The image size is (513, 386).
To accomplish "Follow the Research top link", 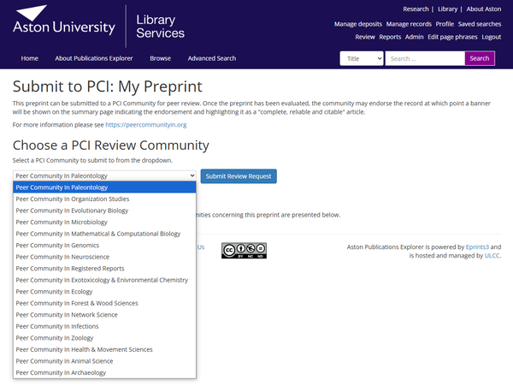I will [x=416, y=9].
